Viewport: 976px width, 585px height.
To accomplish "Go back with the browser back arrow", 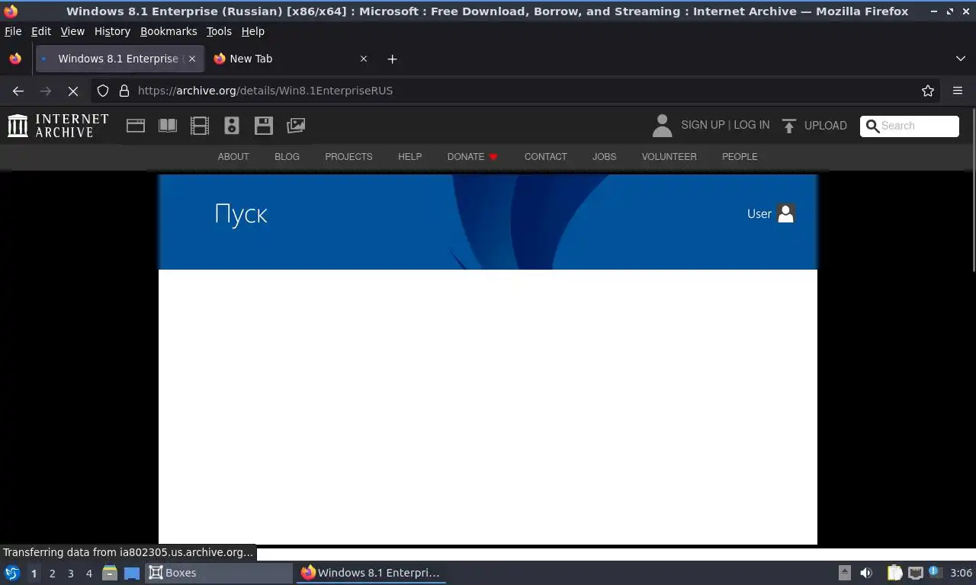I will pyautogui.click(x=18, y=91).
